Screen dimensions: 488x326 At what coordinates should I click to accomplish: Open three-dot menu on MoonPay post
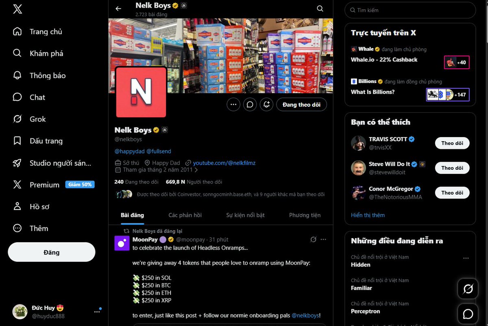(323, 239)
